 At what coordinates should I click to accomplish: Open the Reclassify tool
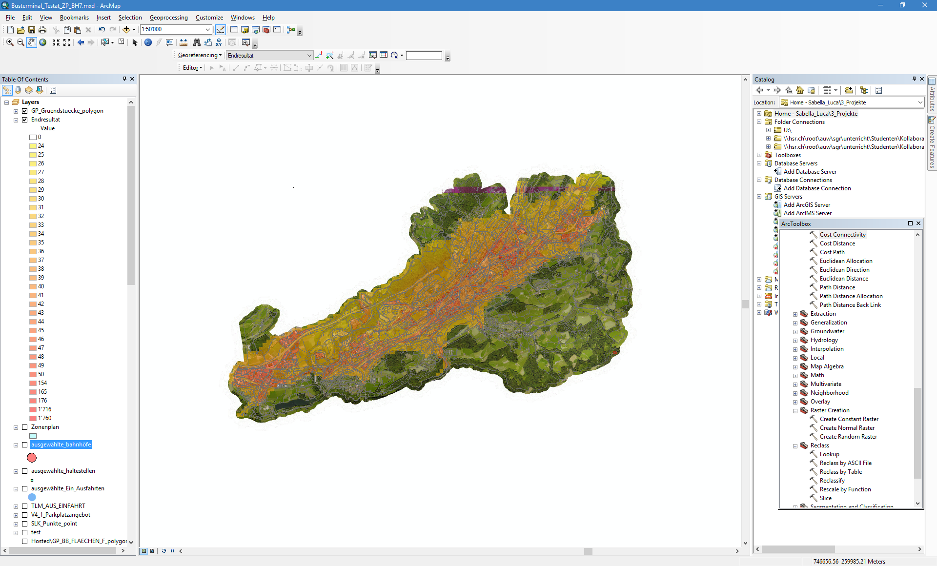[832, 481]
